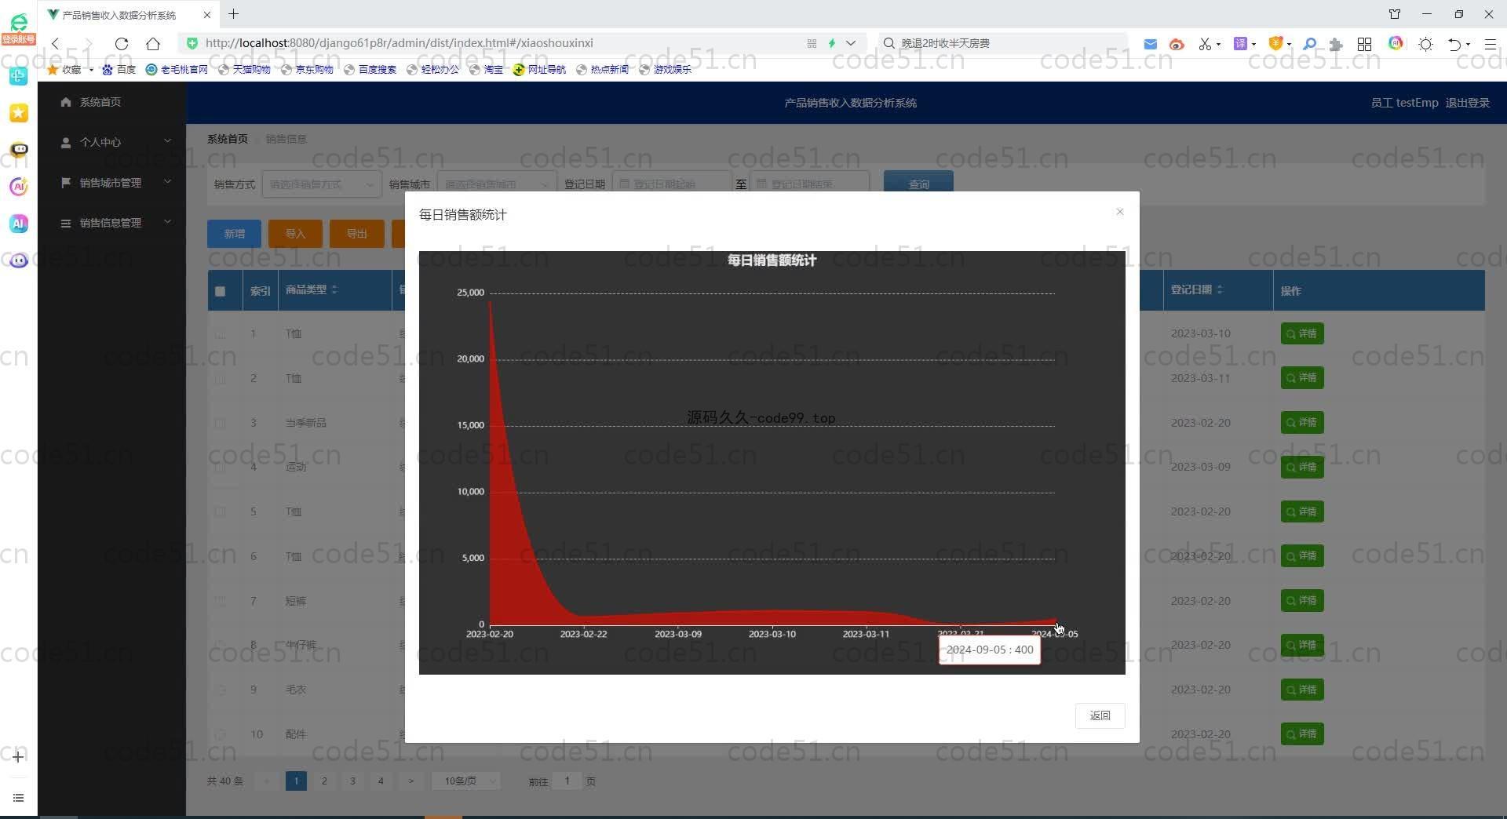Click the plus icon in left sidebar
This screenshot has height=819, width=1507.
(x=18, y=757)
